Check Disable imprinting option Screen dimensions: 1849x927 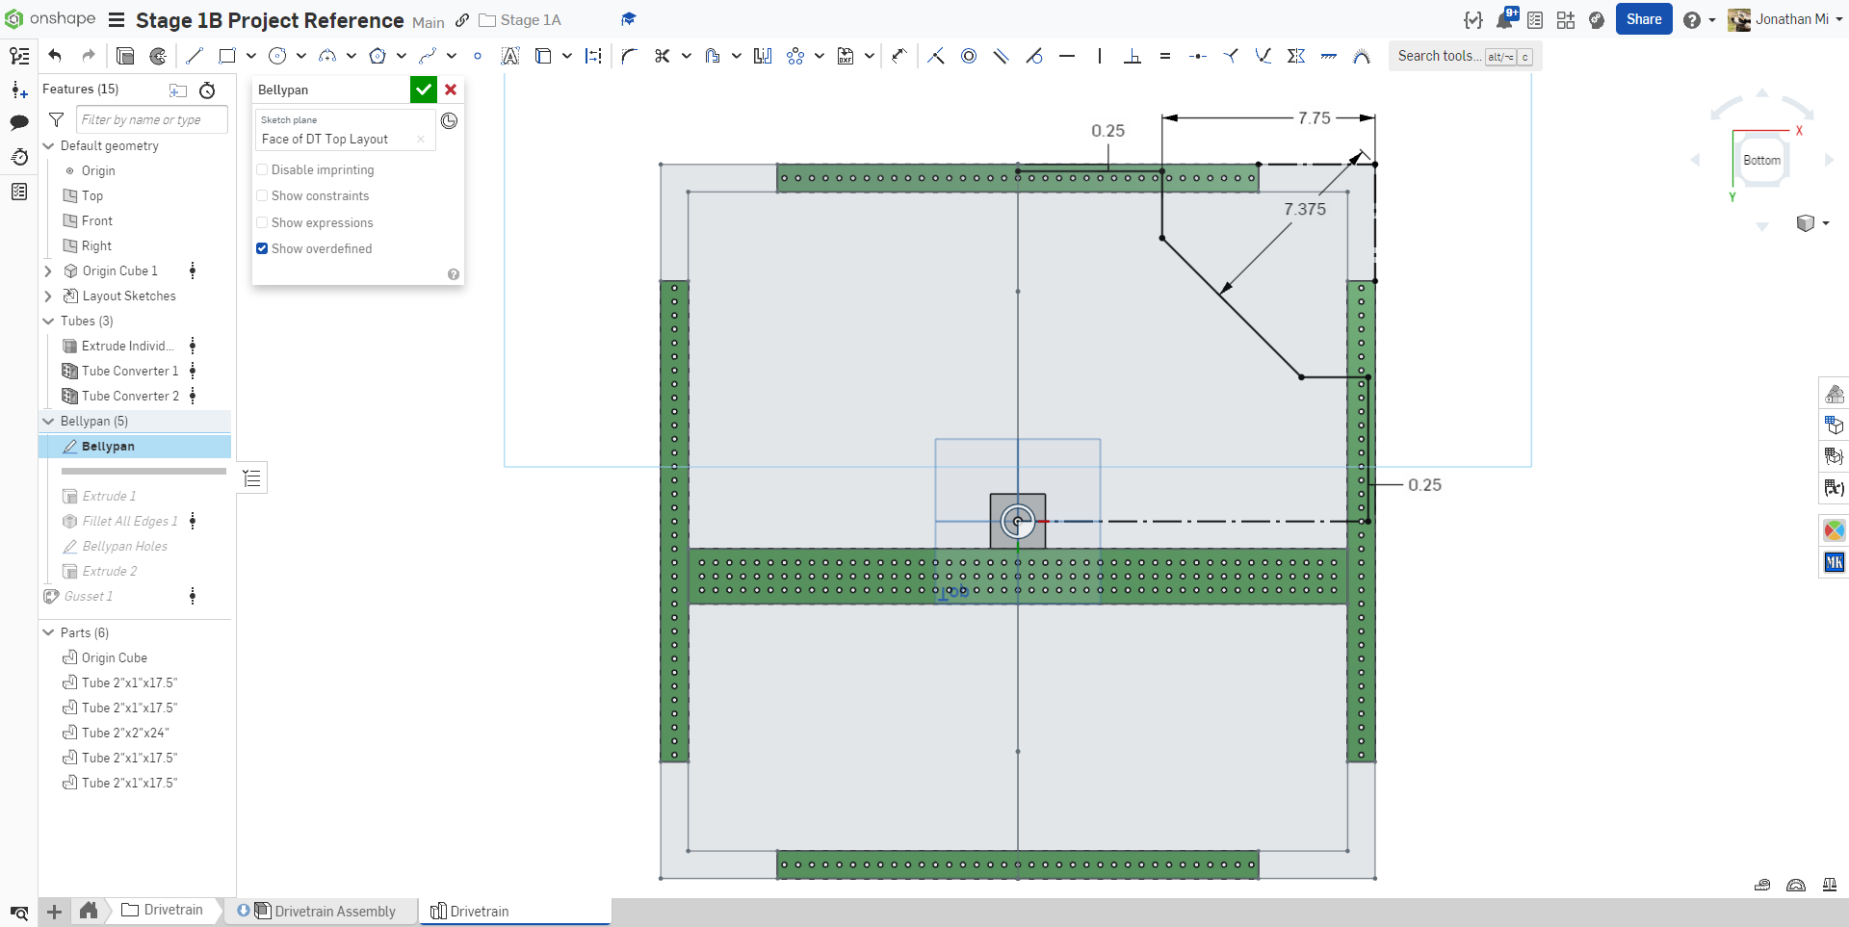point(262,169)
